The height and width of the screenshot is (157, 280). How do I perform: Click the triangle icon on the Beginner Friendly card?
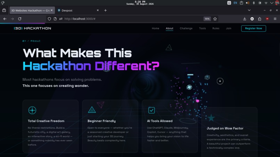click(x=92, y=110)
